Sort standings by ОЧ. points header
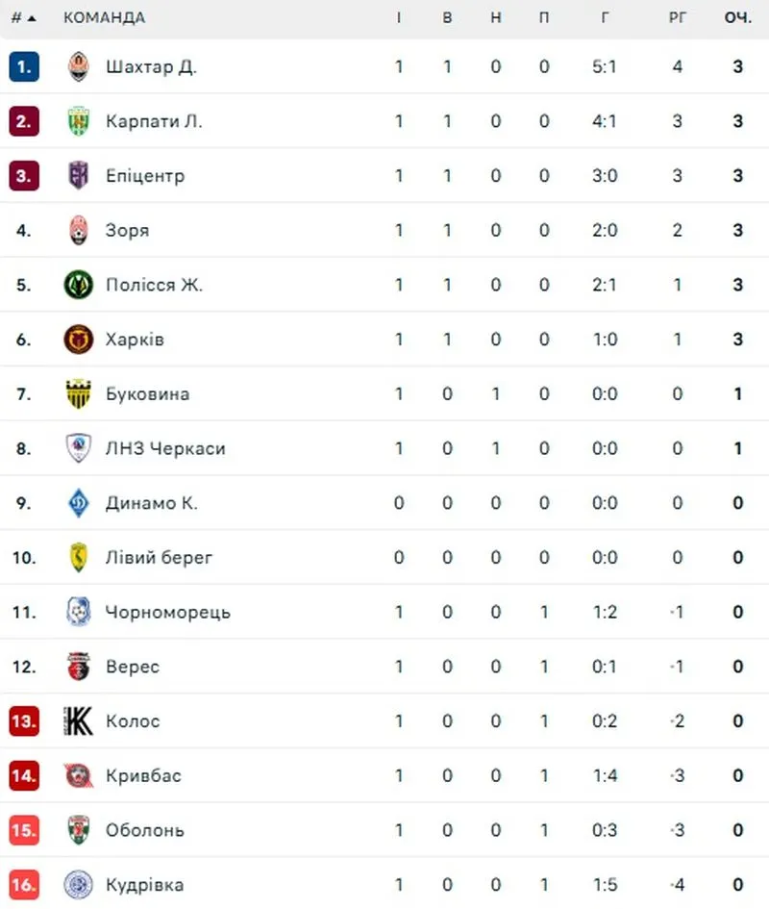Screen dimensions: 769x909 (x=737, y=17)
